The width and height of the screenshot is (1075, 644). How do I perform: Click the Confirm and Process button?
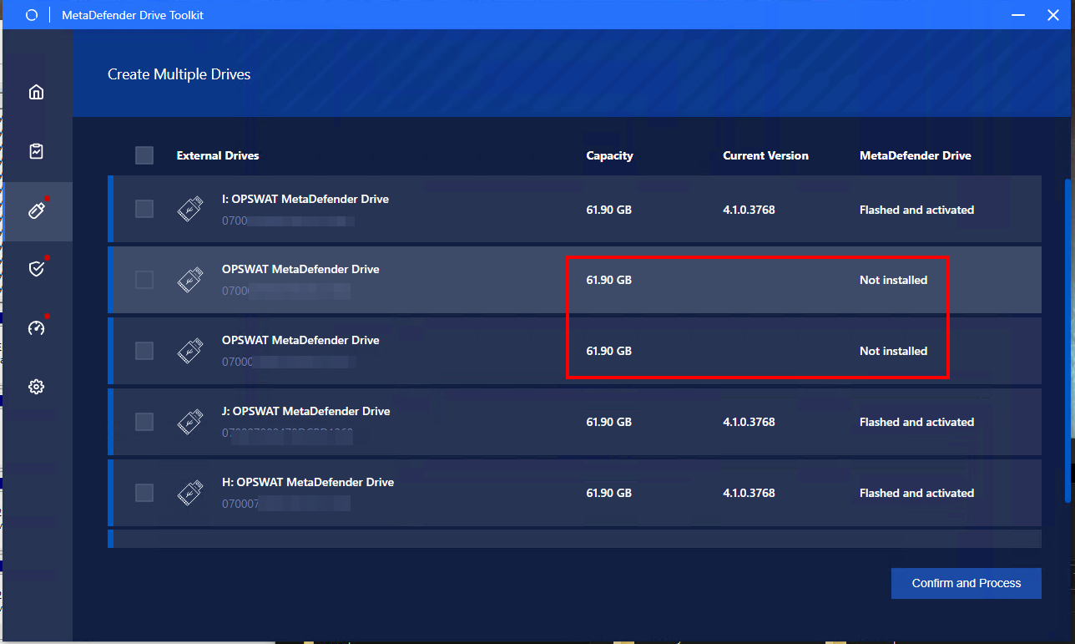[966, 583]
